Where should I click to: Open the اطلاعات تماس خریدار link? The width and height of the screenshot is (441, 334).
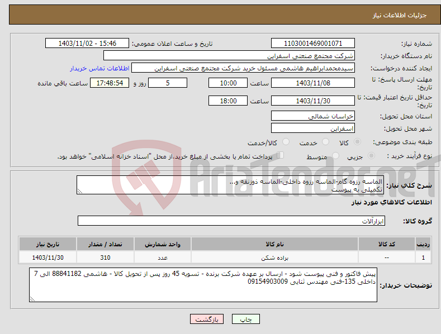[x=99, y=68]
